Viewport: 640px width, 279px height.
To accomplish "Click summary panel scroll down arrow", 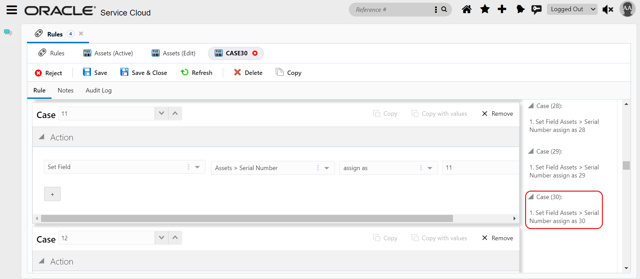I will click(626, 268).
